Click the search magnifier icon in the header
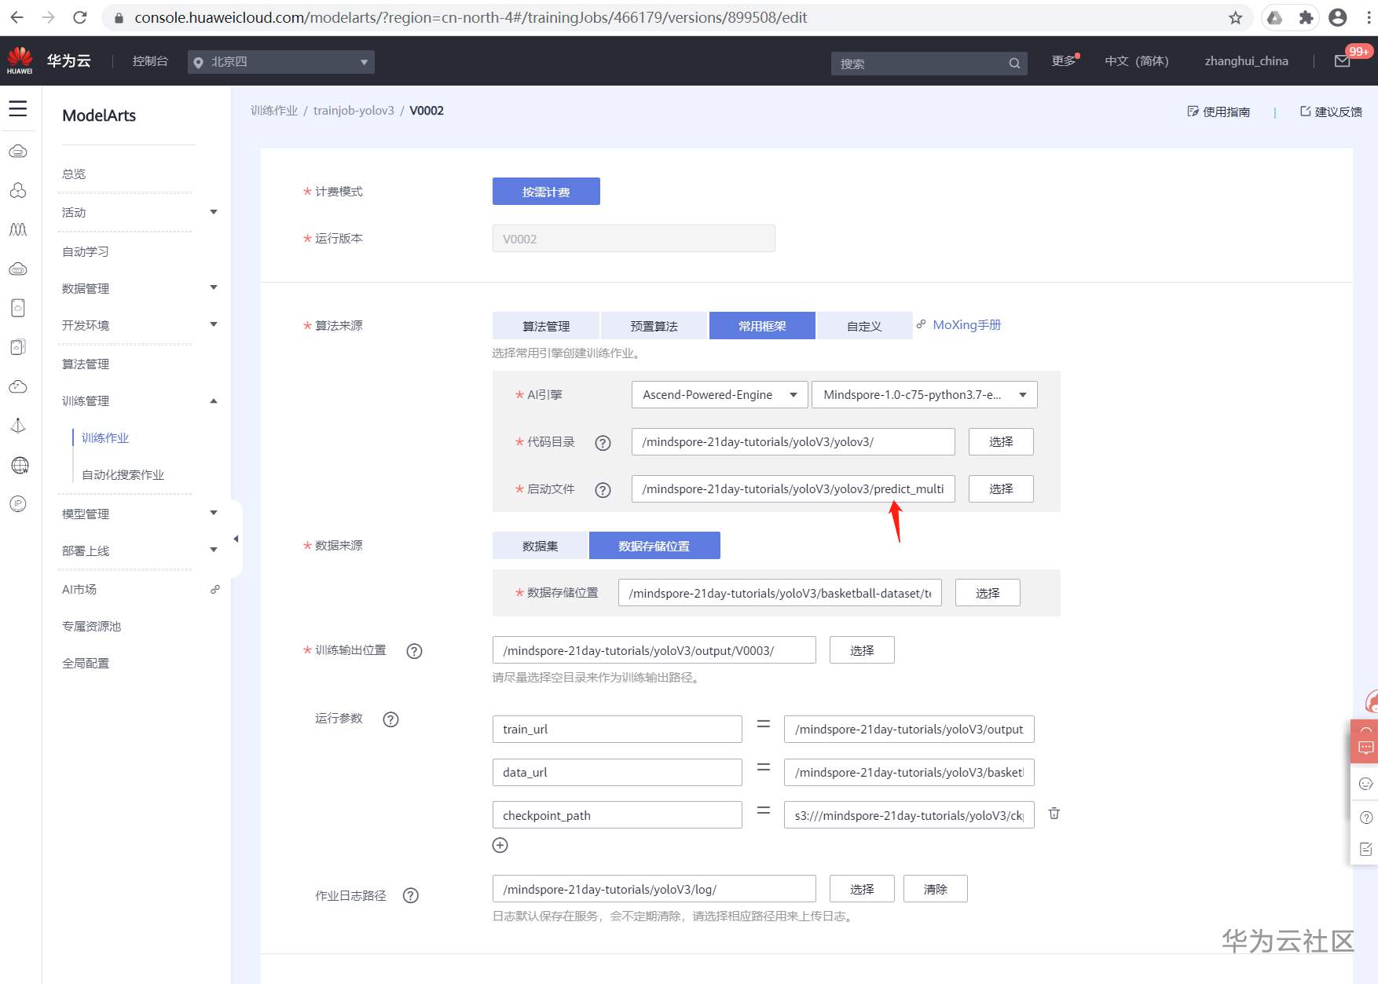 click(x=1014, y=64)
